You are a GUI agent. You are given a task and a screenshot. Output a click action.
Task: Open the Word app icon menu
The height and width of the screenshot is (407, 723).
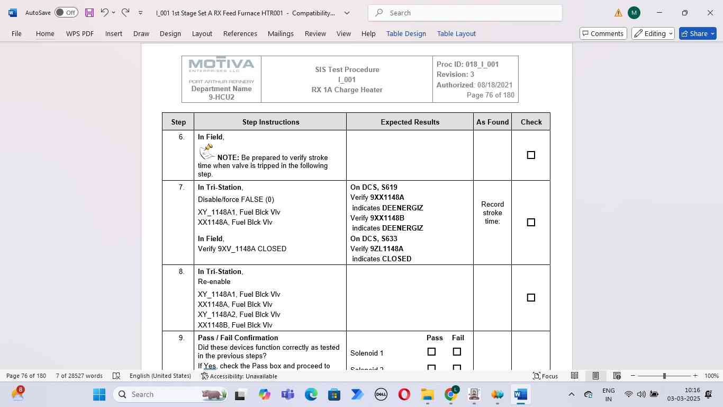[12, 13]
